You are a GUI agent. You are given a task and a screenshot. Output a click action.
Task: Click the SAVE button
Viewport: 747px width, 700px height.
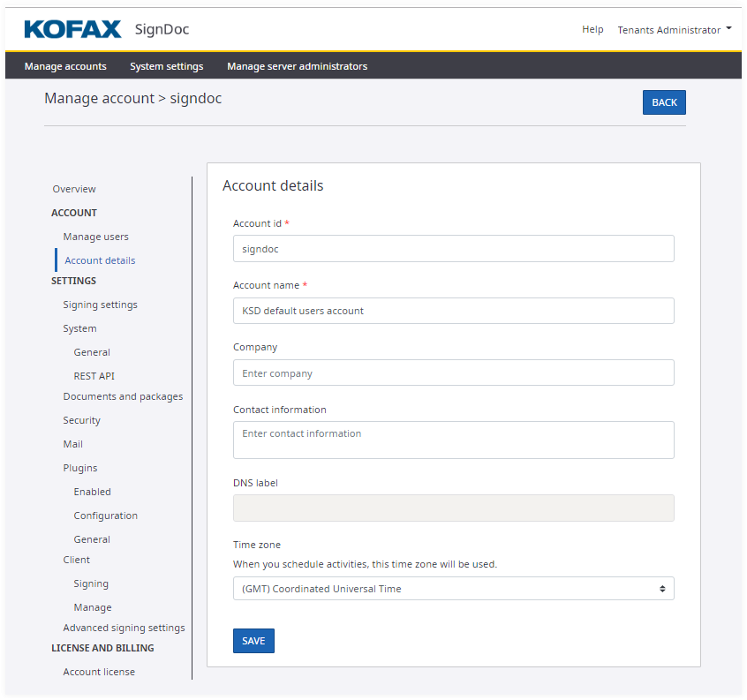coord(253,641)
